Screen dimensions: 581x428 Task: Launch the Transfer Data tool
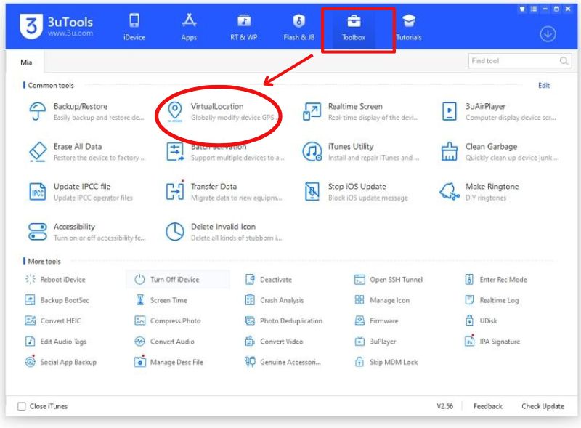click(x=224, y=192)
